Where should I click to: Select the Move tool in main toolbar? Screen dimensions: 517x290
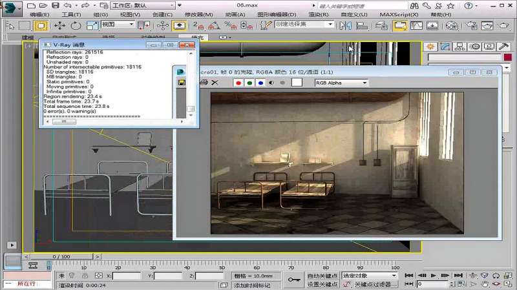[59, 25]
